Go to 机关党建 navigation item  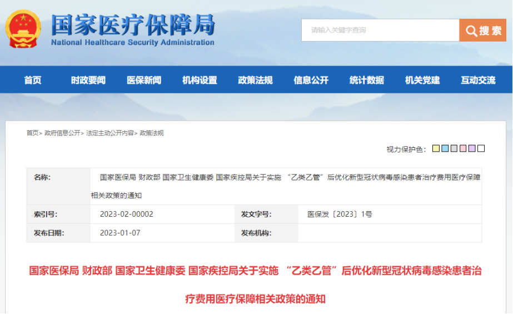pos(422,80)
